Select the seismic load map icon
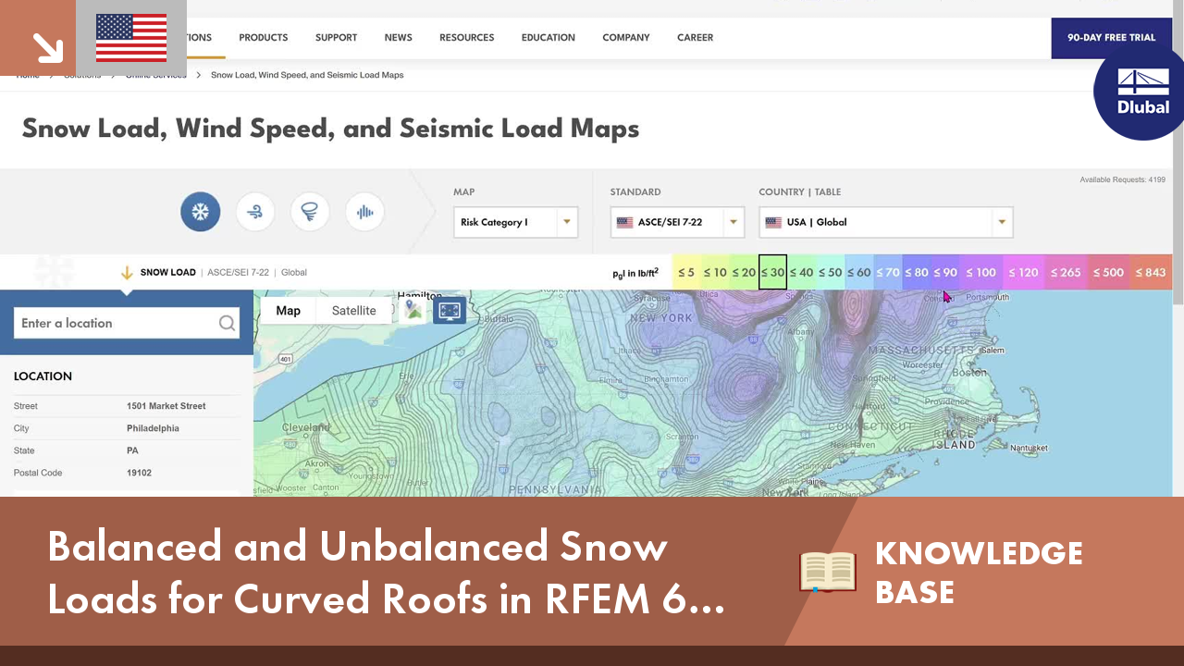Screen dimensions: 1184x666 (364, 211)
